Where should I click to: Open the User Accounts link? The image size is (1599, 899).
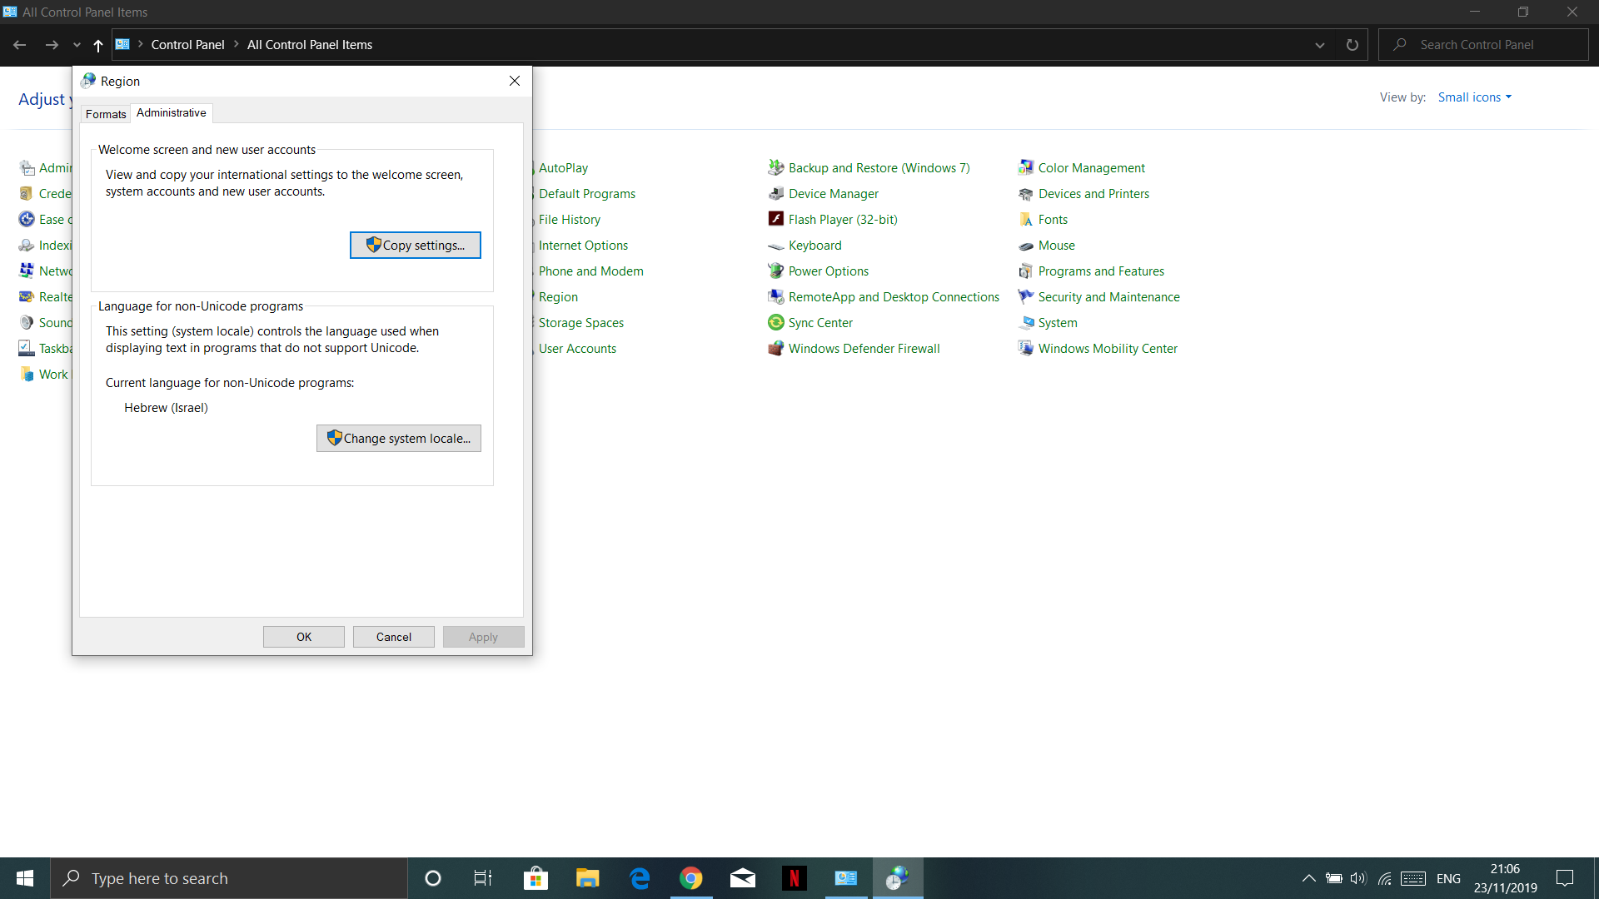click(x=578, y=348)
